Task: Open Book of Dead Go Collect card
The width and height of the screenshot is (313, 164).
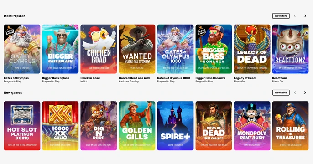Action: (x=214, y=126)
